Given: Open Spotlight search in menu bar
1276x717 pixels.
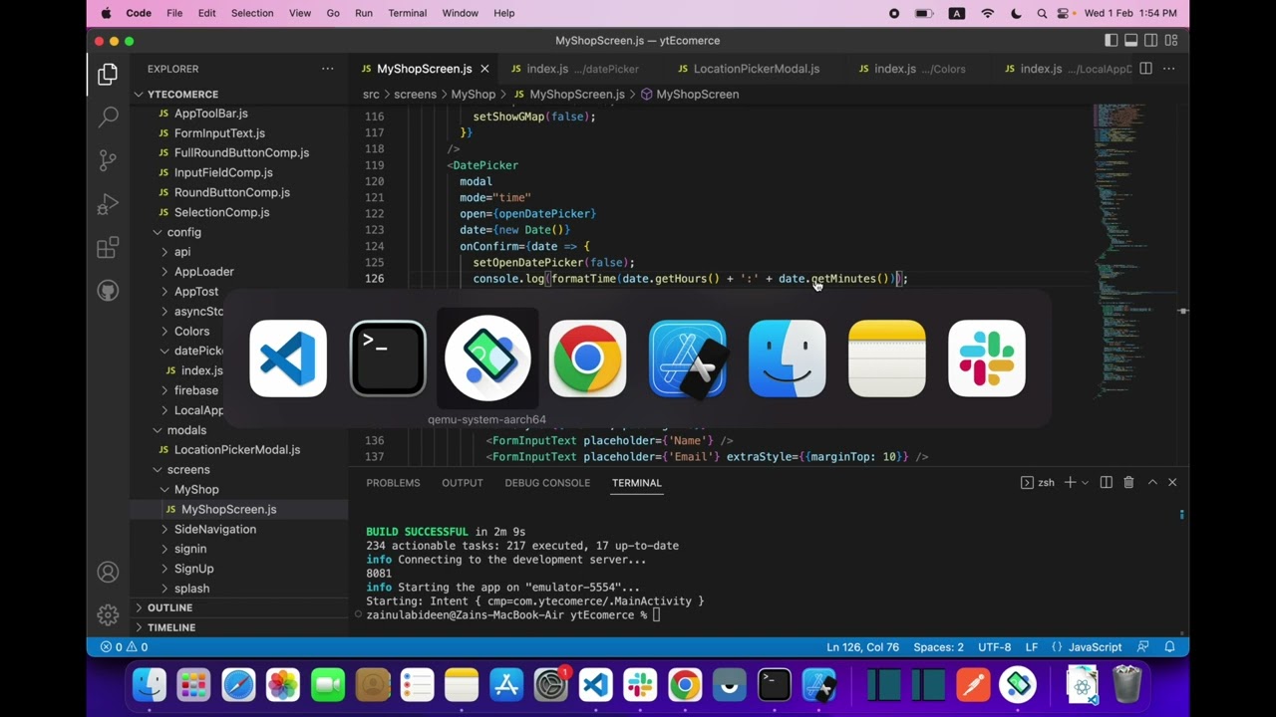Looking at the screenshot, I should 1042,13.
